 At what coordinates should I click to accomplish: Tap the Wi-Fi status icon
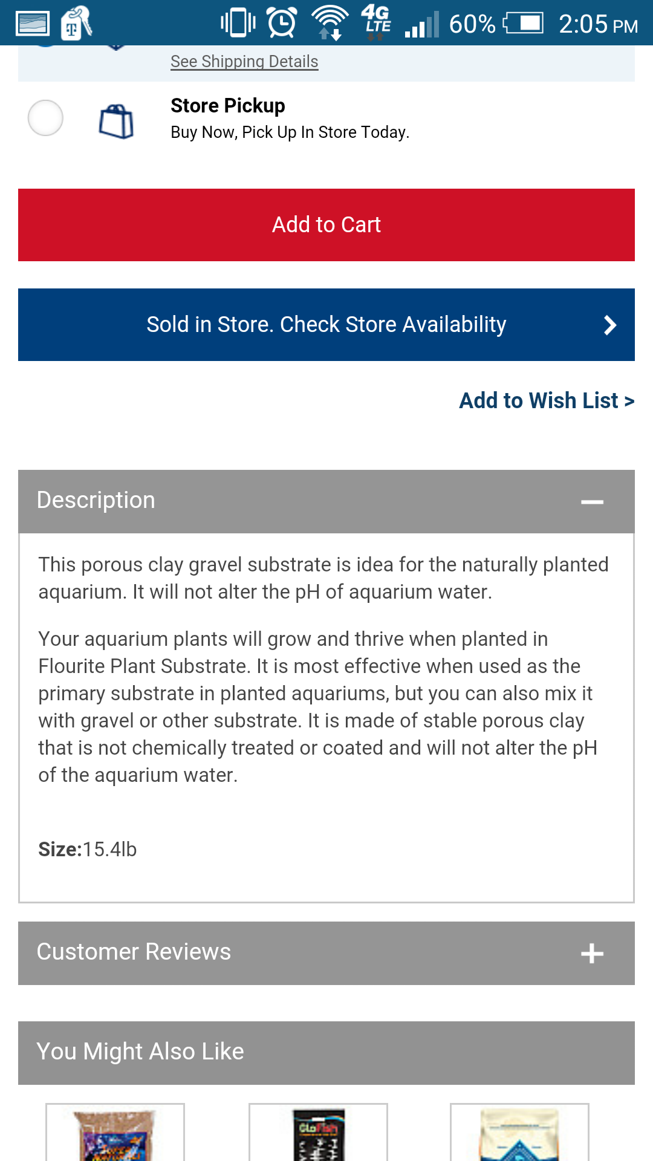pos(330,23)
